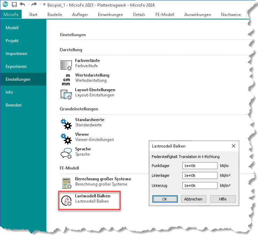Click the Viewer settings gears icon

coord(66,139)
